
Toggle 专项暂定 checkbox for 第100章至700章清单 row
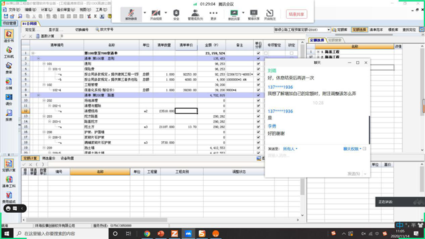(x=266, y=53)
